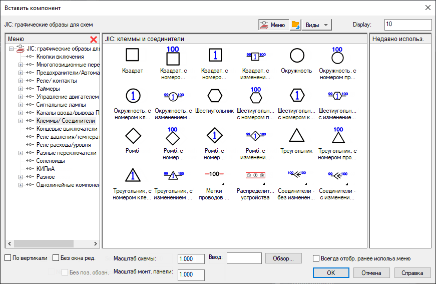Image resolution: width=436 pixels, height=284 pixels.
Task: Select Шестиугольн... с номером п... symbol
Action: point(255,95)
